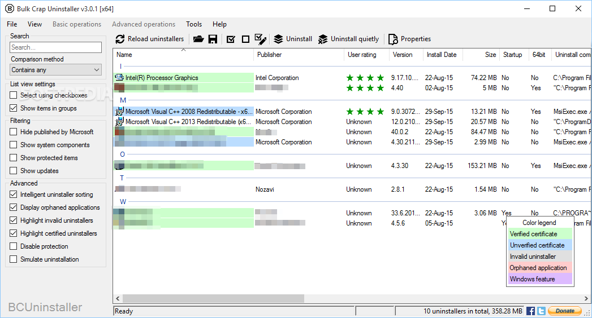Sort by the Publisher column header
The height and width of the screenshot is (318, 592).
coord(299,55)
